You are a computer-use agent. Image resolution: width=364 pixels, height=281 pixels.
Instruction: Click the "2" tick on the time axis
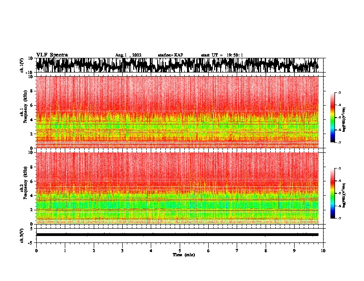pyautogui.click(x=94, y=251)
